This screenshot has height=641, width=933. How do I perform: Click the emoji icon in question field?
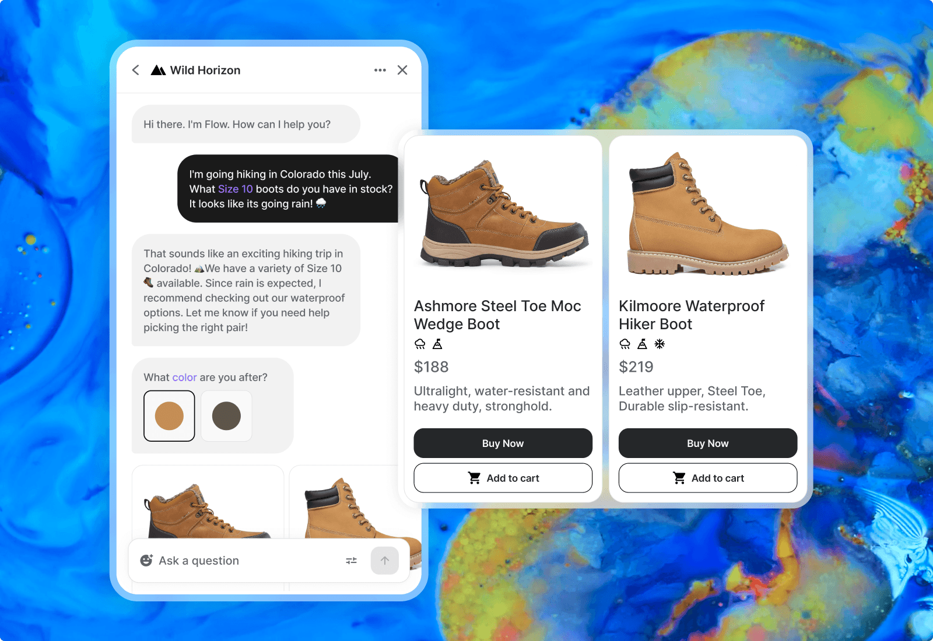[x=146, y=561]
